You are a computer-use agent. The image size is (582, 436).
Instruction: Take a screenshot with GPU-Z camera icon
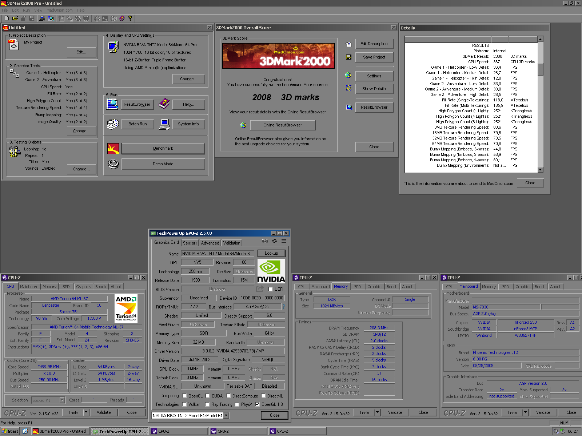265,241
